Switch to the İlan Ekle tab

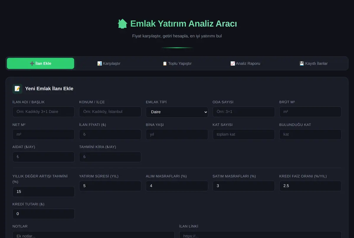click(x=40, y=63)
